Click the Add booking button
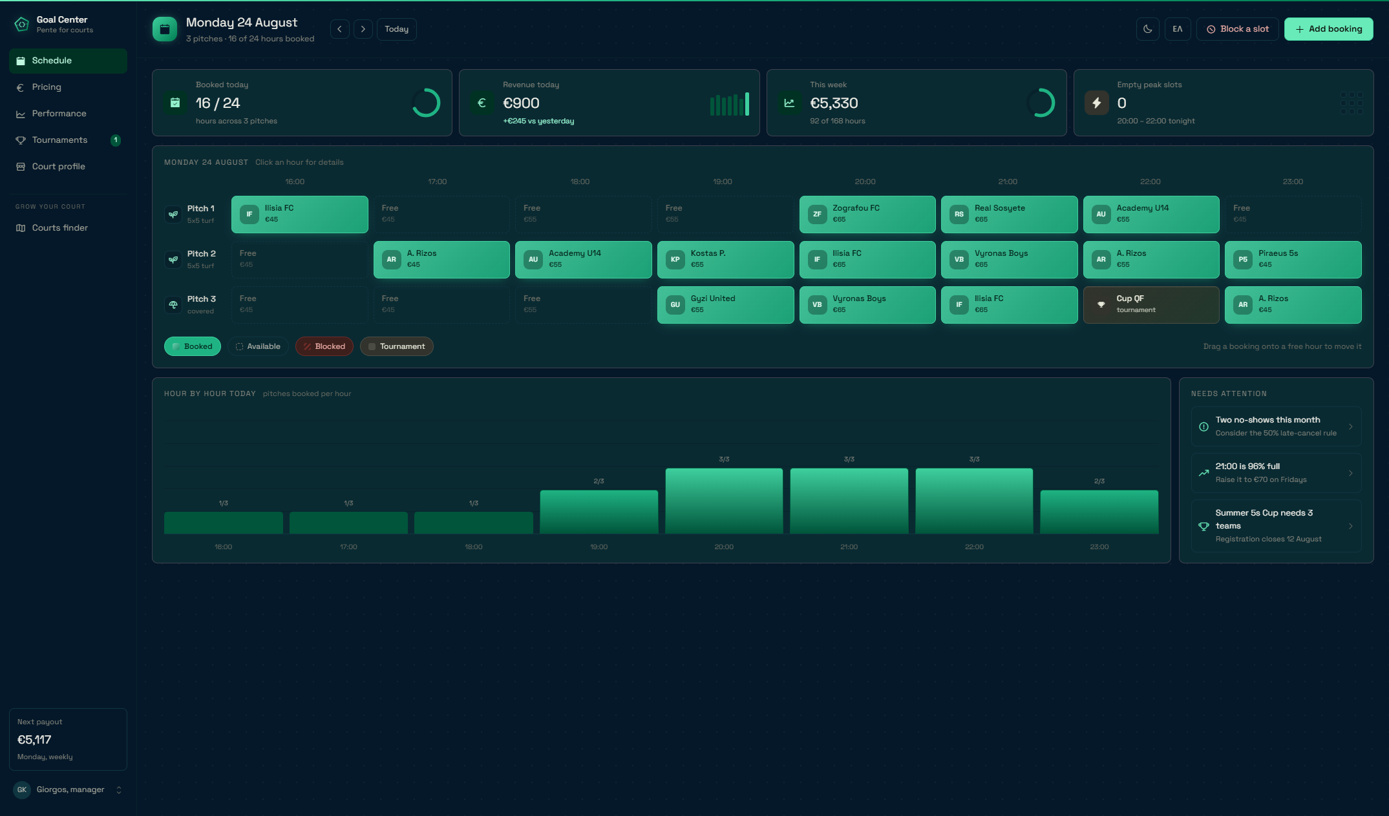 click(x=1328, y=29)
